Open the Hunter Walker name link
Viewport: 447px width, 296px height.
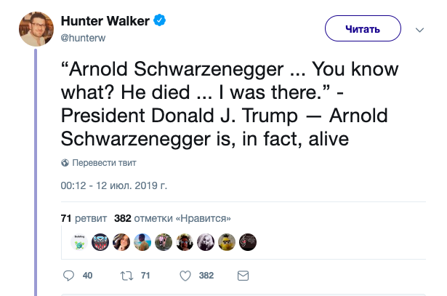pyautogui.click(x=105, y=21)
